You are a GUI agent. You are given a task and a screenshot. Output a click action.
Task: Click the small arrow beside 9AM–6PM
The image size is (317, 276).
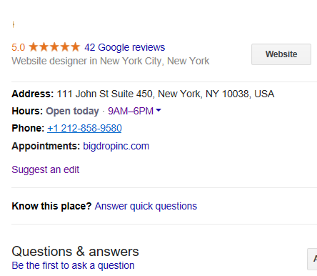(158, 110)
